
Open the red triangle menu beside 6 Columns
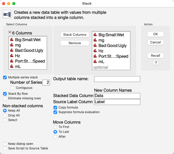pos(10,32)
